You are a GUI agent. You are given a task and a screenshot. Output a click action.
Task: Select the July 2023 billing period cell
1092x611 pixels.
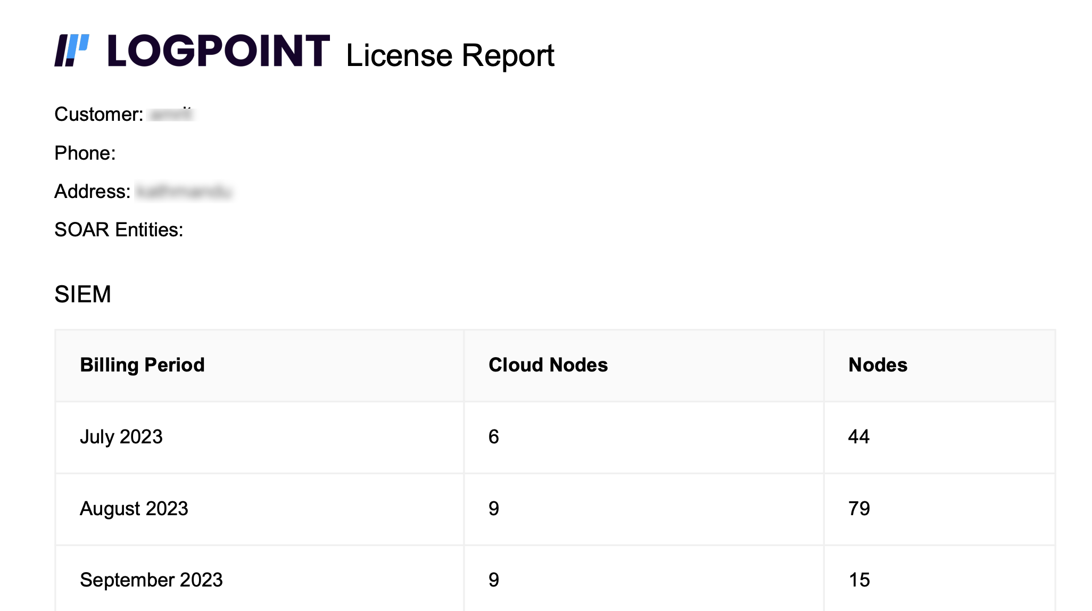121,437
